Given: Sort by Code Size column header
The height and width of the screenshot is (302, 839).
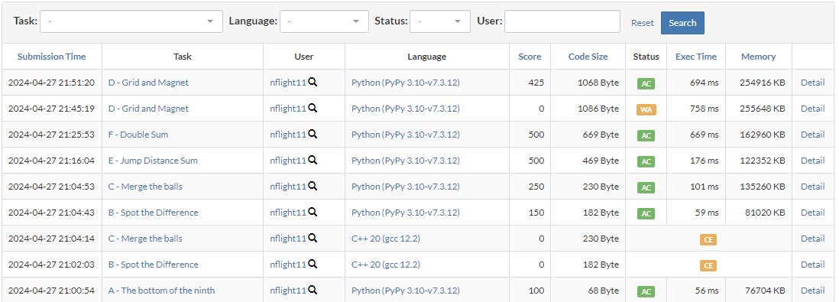Looking at the screenshot, I should (588, 57).
